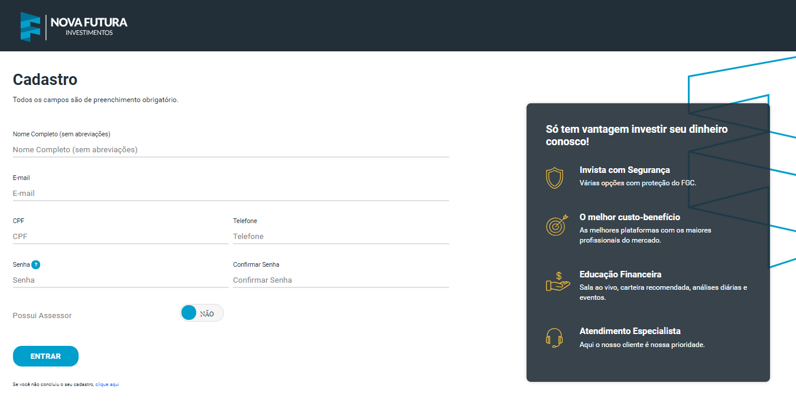Image resolution: width=796 pixels, height=409 pixels.
Task: Open the "clique aqui" link
Action: 107,384
